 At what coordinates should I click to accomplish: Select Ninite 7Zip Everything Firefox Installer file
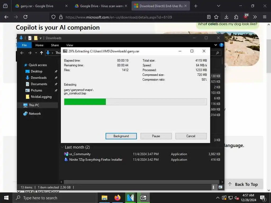coord(96,159)
